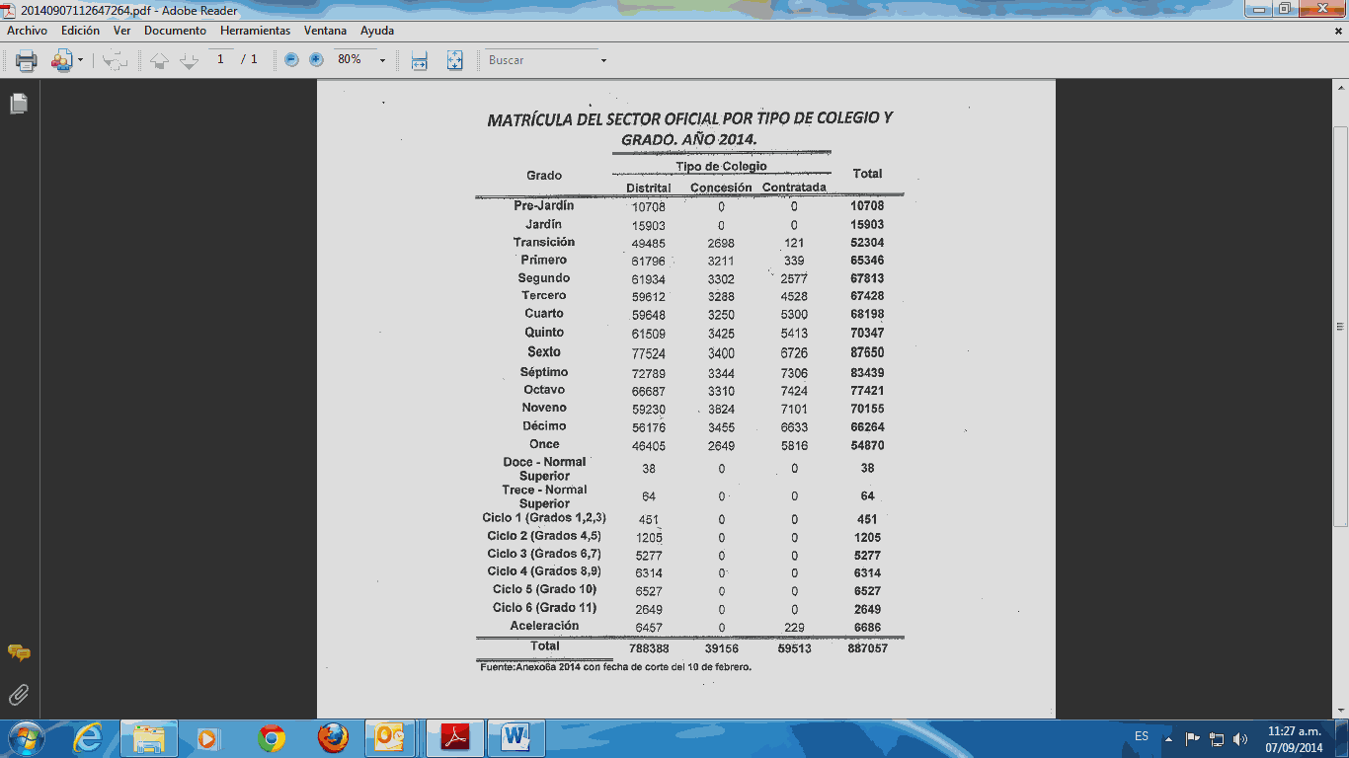Expand the collaborate icon dropdown arrow

81,61
